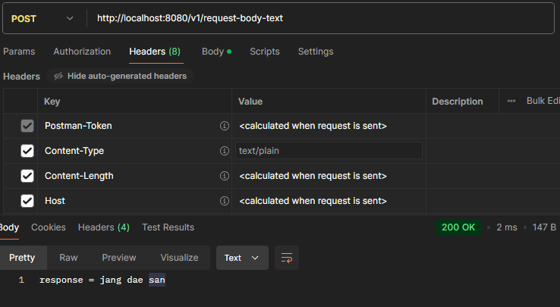The image size is (560, 307).
Task: Click the hide auto-generated headers eye icon
Action: pyautogui.click(x=58, y=76)
